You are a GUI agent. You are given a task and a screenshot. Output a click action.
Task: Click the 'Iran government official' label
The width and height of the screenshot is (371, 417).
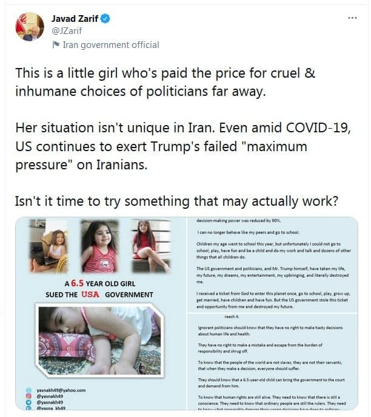(111, 44)
